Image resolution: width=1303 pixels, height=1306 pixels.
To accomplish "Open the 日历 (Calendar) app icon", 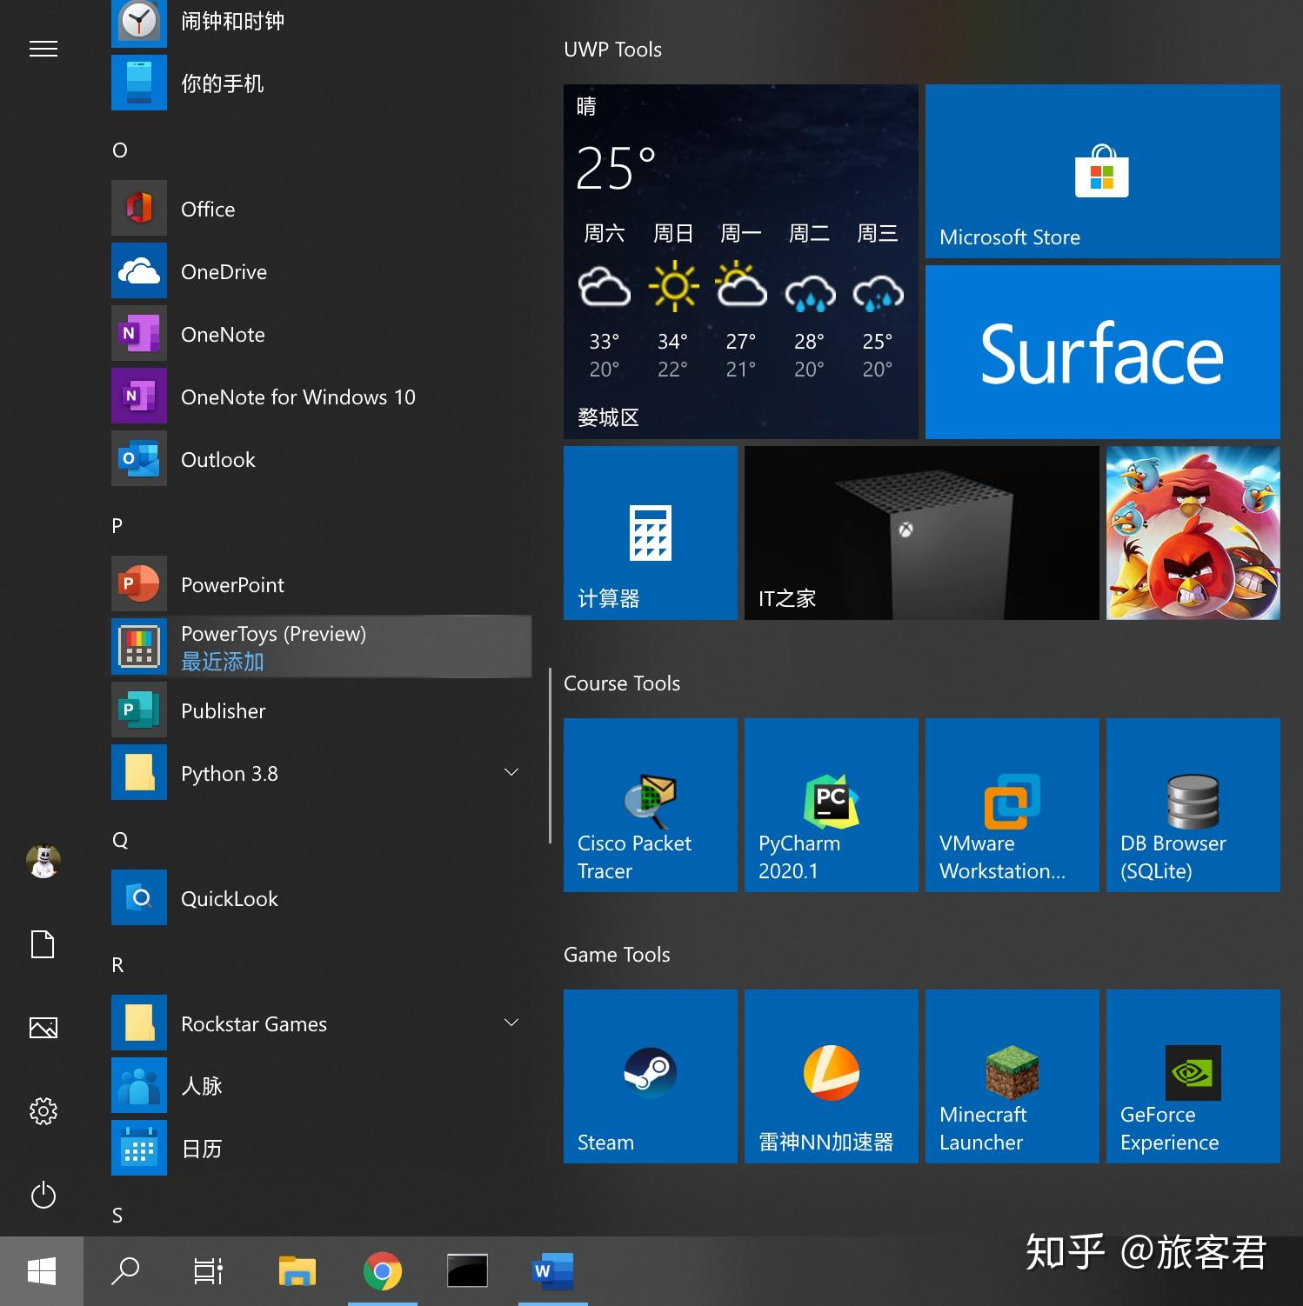I will (x=139, y=1148).
